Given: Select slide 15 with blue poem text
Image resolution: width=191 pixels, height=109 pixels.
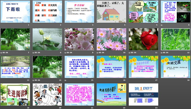Looking at the screenshot, I should coord(79,67).
